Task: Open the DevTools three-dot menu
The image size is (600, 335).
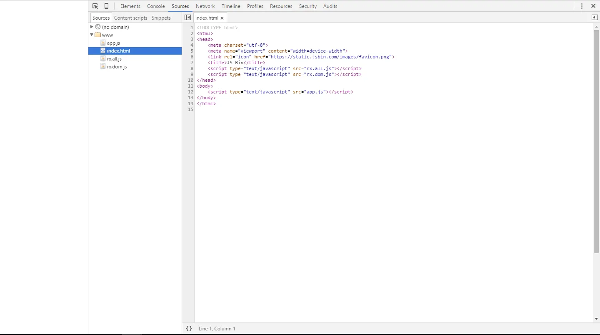Action: coord(582,6)
